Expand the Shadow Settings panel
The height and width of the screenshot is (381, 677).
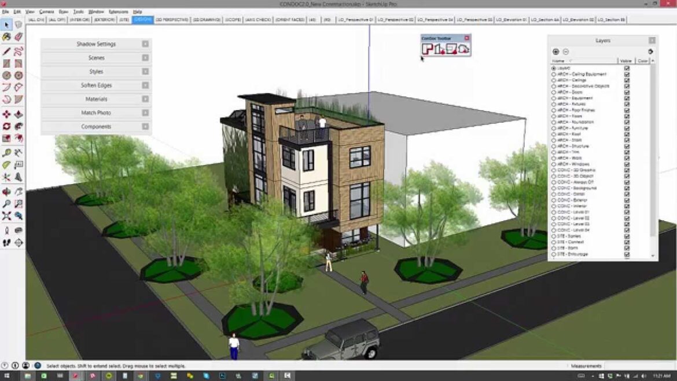click(95, 44)
